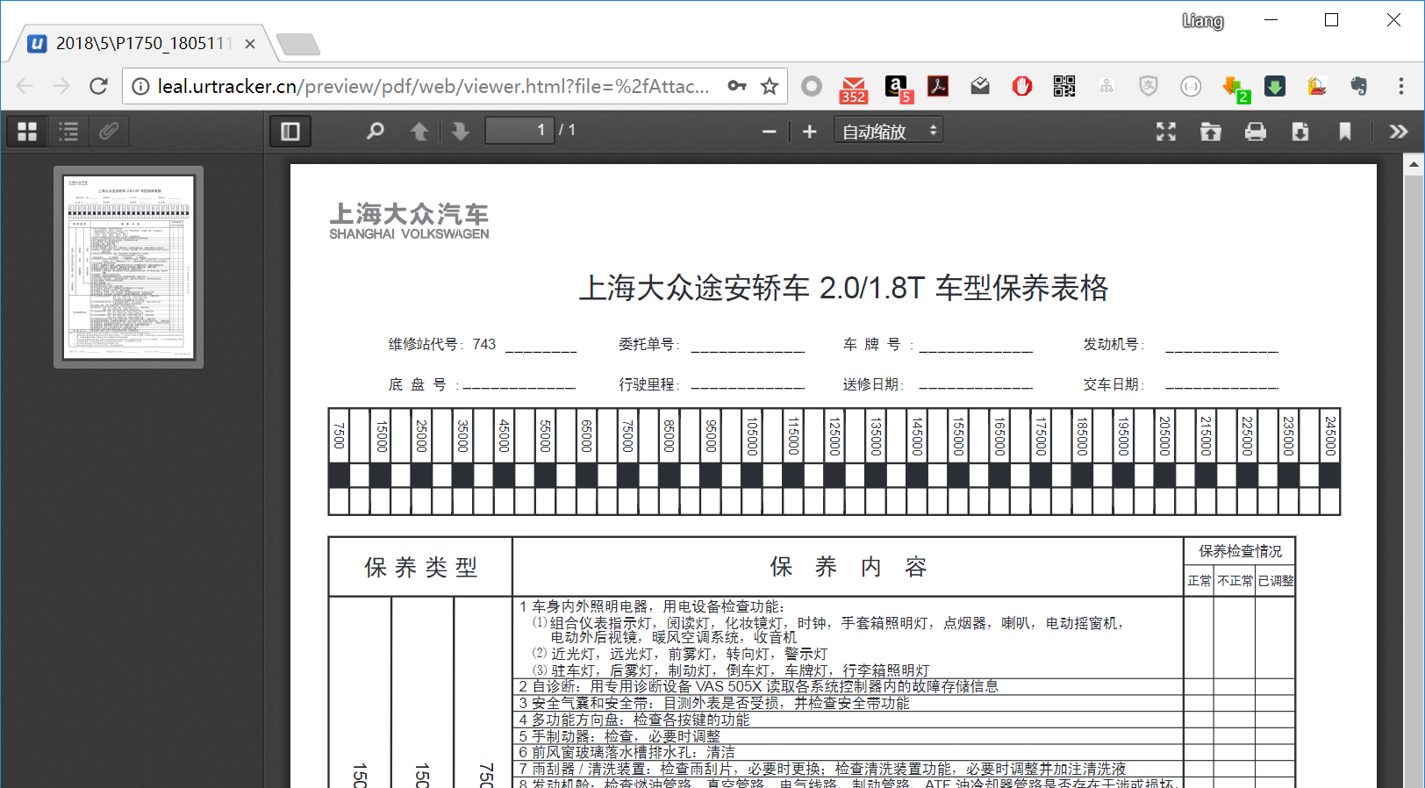
Task: Click the 保养内容 table header
Action: coord(848,567)
